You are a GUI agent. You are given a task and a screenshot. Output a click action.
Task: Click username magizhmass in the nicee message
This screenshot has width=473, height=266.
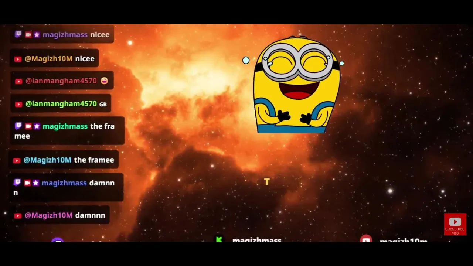[65, 35]
